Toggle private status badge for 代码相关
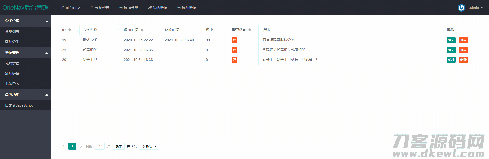The width and height of the screenshot is (489, 159). pyautogui.click(x=234, y=50)
